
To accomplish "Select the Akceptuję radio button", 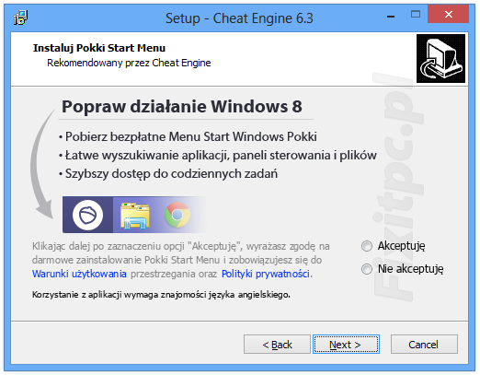I will tap(367, 246).
